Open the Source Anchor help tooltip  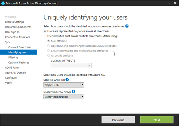67,80
